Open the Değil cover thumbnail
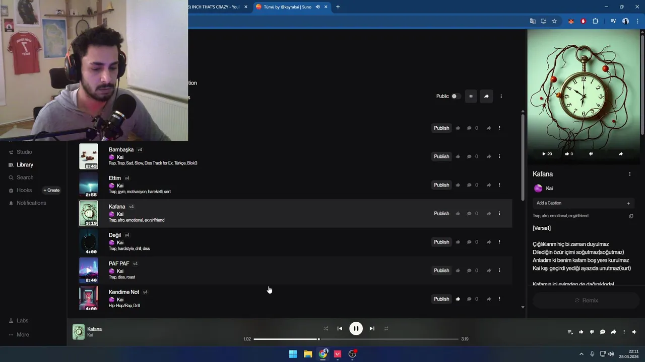This screenshot has width=645, height=362. 89,242
